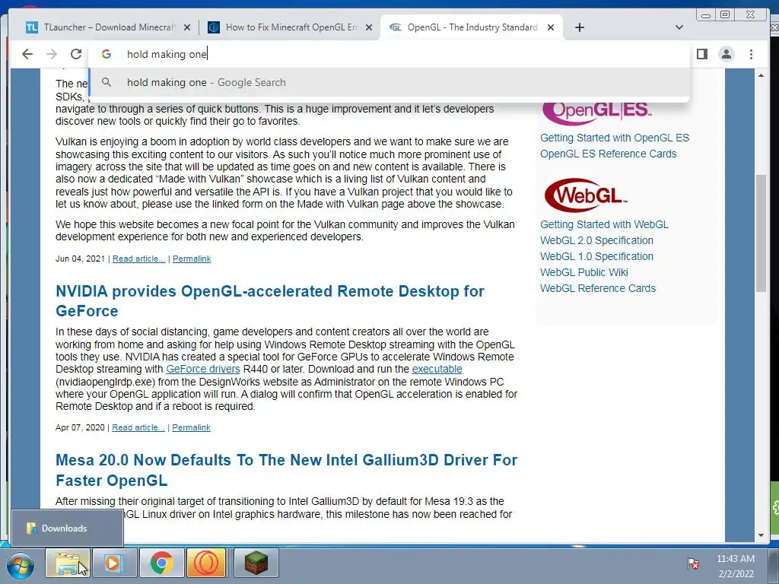Open the WebGL 2.0 Specification link

(x=596, y=240)
